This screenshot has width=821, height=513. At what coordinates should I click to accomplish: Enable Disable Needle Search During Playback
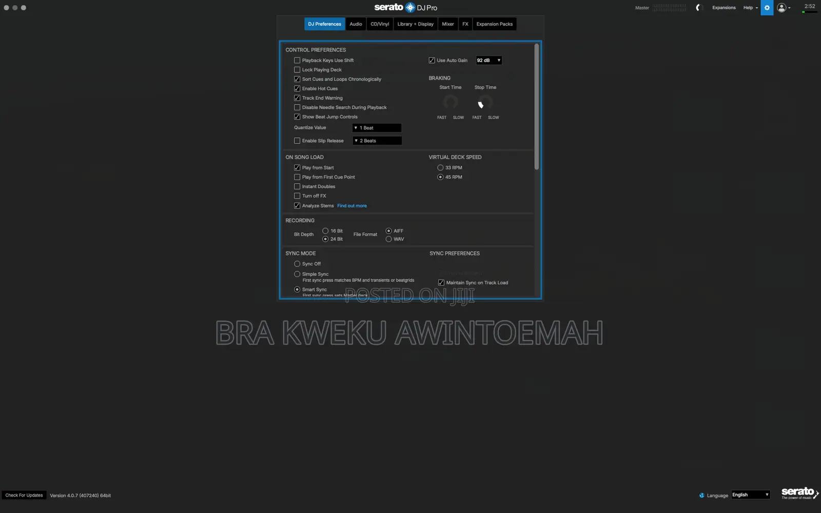point(297,107)
